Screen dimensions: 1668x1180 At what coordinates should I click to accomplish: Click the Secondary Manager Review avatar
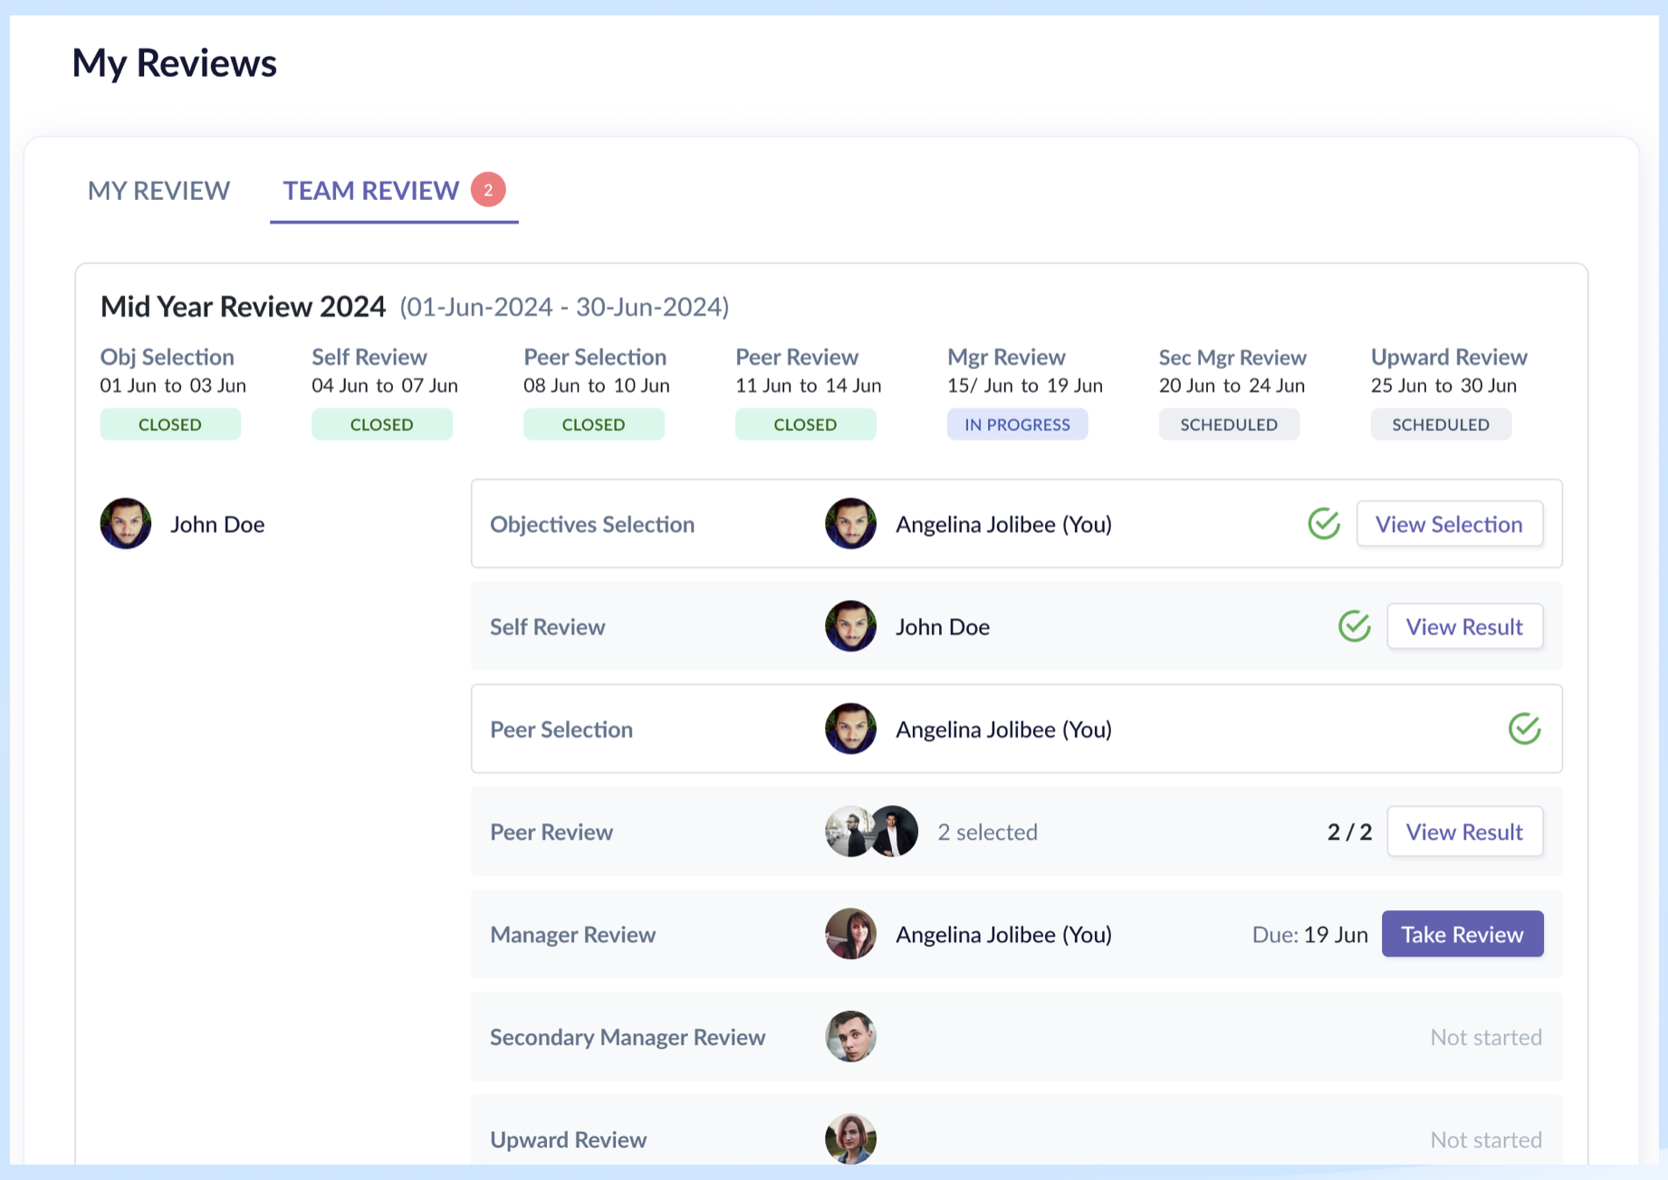coord(850,1037)
